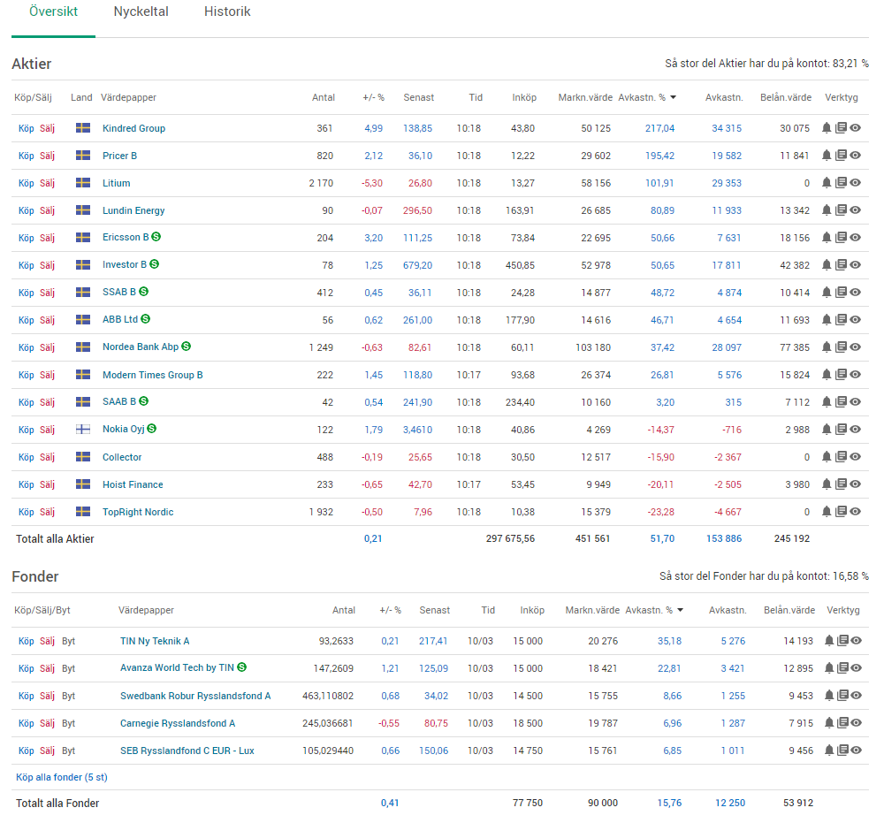This screenshot has height=823, width=884.
Task: Click the Totalt alla Aktier return value 153 886
Action: pyautogui.click(x=724, y=539)
